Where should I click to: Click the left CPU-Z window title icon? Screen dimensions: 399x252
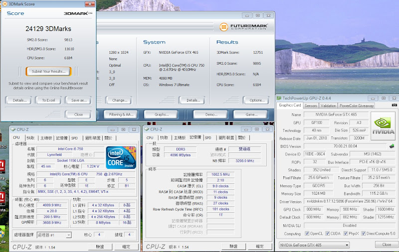click(x=13, y=129)
